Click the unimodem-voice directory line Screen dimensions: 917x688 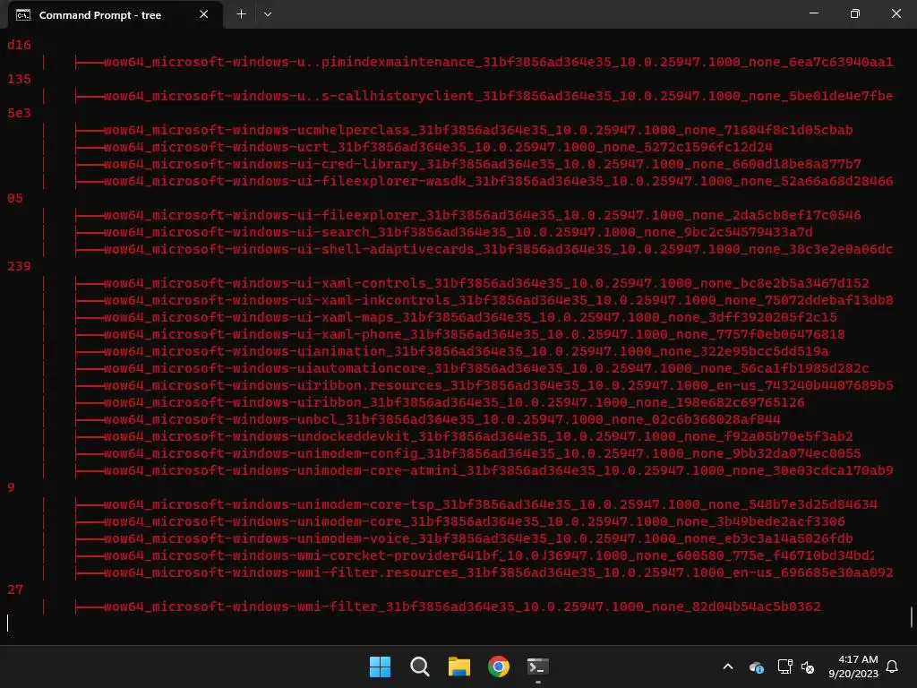coord(478,538)
